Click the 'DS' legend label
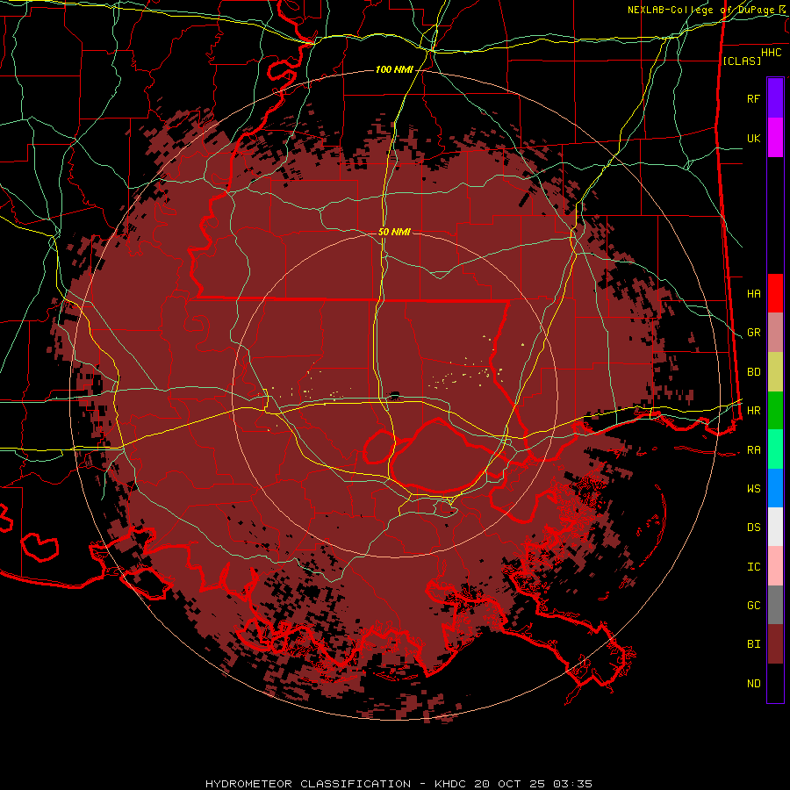 click(x=753, y=528)
